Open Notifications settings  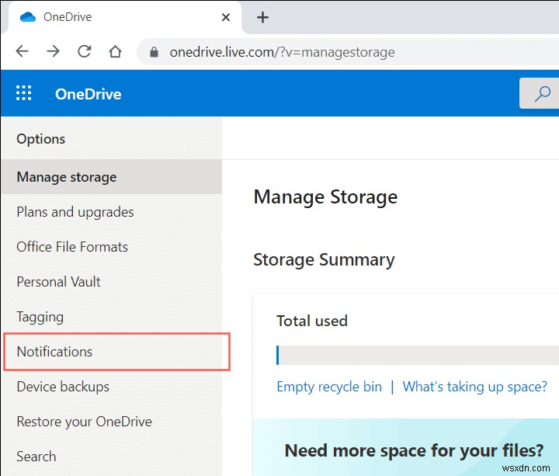pos(112,352)
